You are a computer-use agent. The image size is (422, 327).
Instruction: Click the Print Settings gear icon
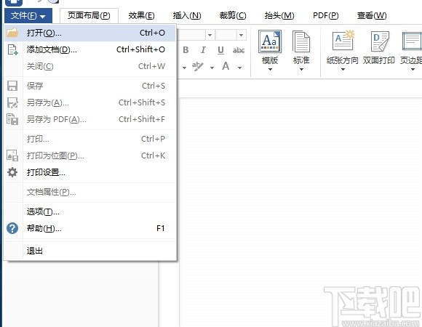(x=12, y=172)
